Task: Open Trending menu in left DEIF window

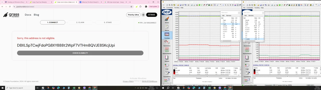Action: pos(177,8)
